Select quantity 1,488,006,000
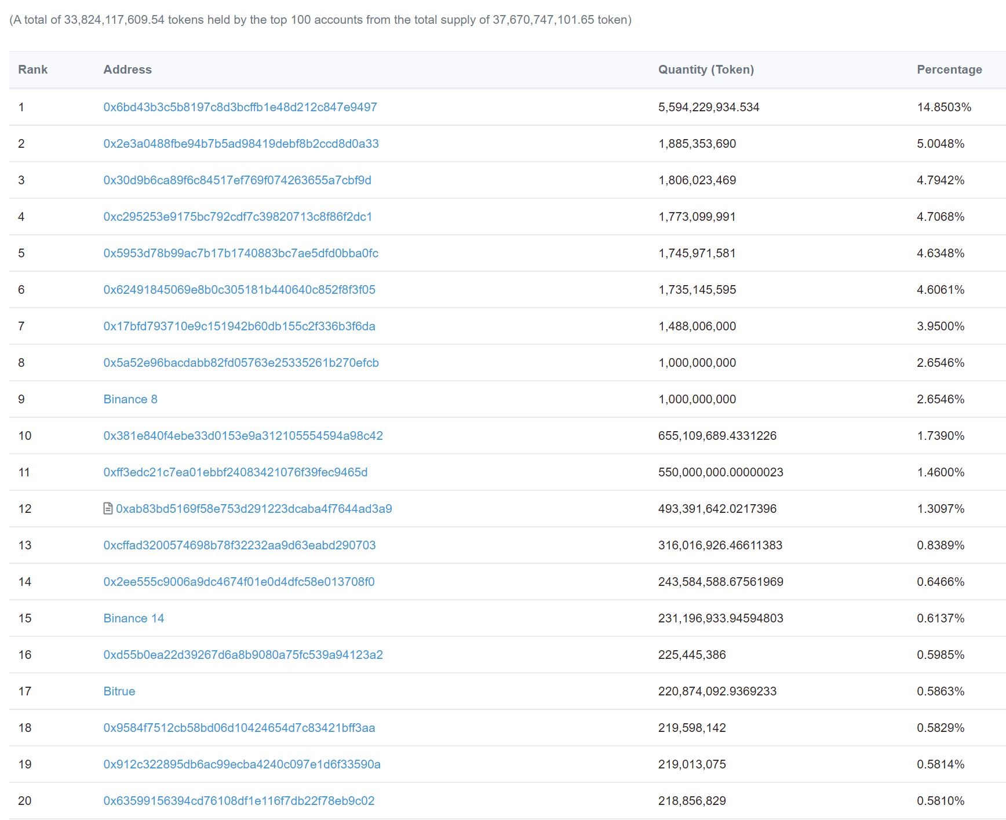The height and width of the screenshot is (820, 1006). 697,326
